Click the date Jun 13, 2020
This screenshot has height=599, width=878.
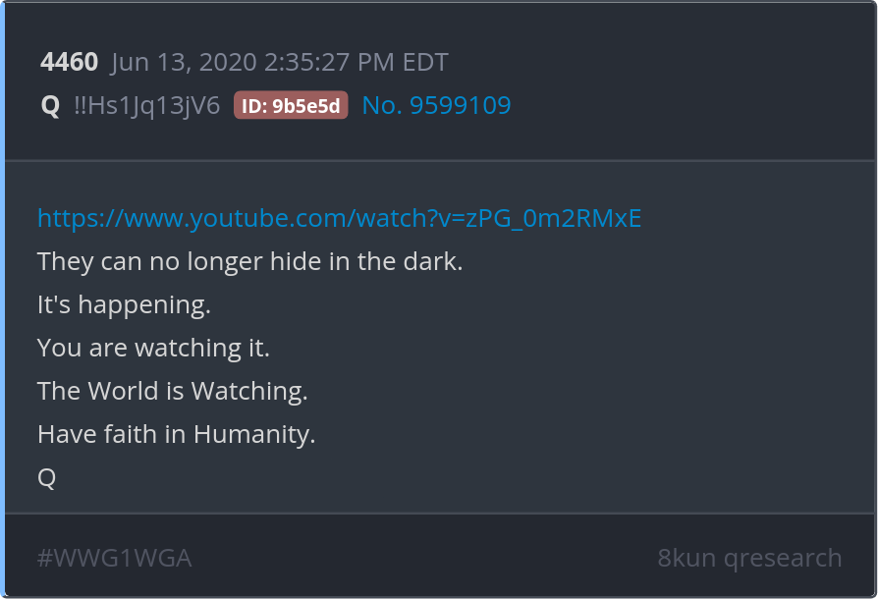[x=185, y=62]
